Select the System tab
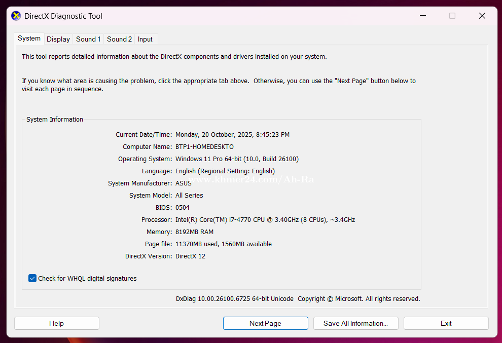 [29, 39]
